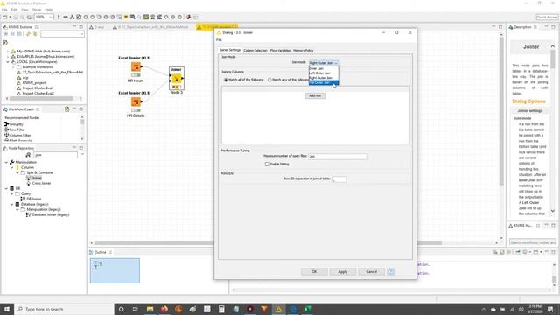
Task: Click the HR Hours Excel Reader node
Action: (136, 66)
